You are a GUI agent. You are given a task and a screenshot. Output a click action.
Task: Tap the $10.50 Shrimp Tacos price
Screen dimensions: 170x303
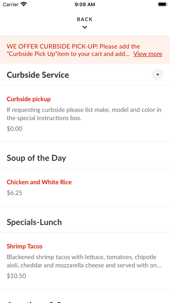click(x=16, y=276)
